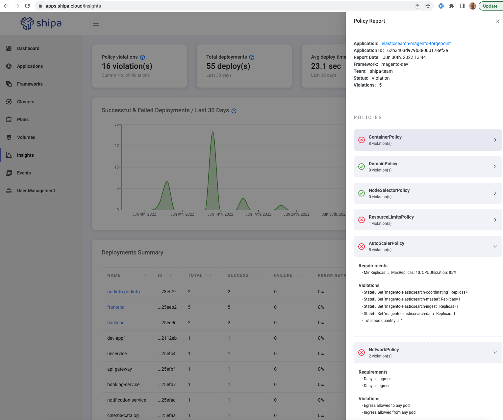This screenshot has height=420, width=503.
Task: Click help icon next to Total deployments
Action: [252, 57]
